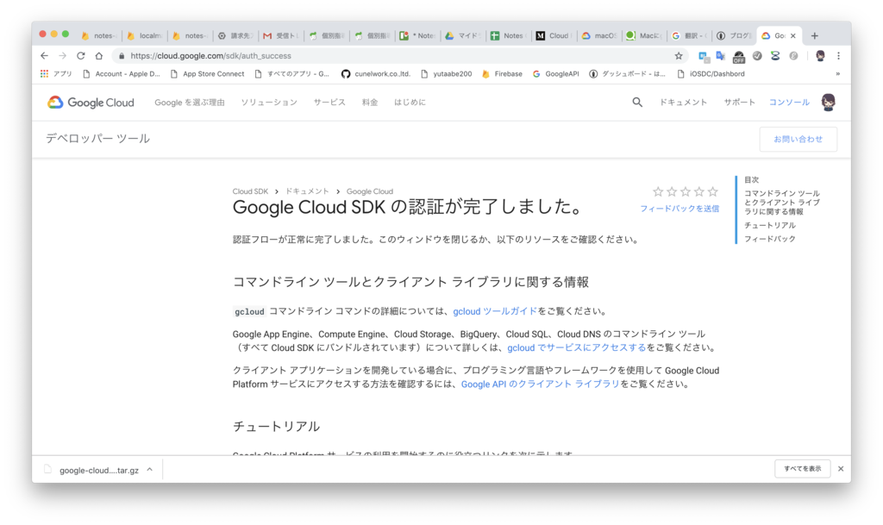Click the Google API のクライアント ライブラリ link
Image resolution: width=883 pixels, height=525 pixels.
coord(540,384)
